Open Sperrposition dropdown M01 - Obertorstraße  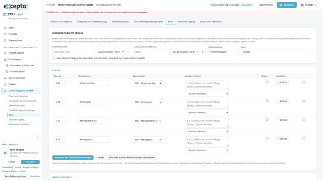coord(147,84)
